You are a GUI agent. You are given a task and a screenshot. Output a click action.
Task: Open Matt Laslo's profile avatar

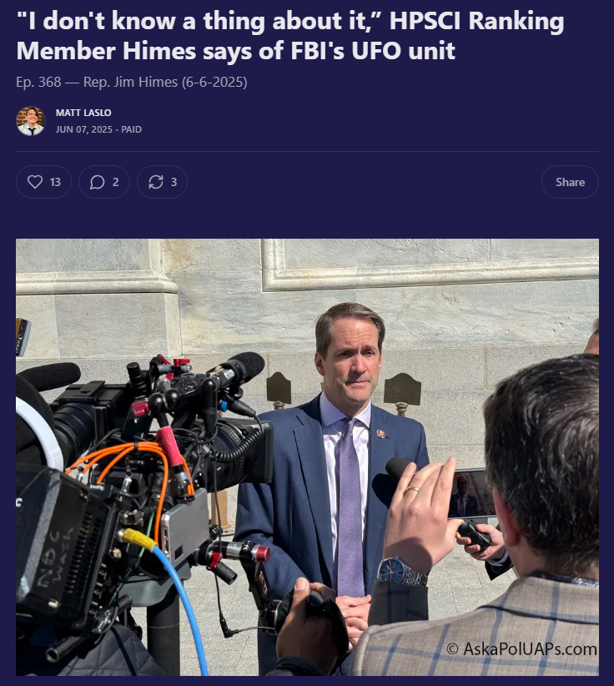coord(31,121)
